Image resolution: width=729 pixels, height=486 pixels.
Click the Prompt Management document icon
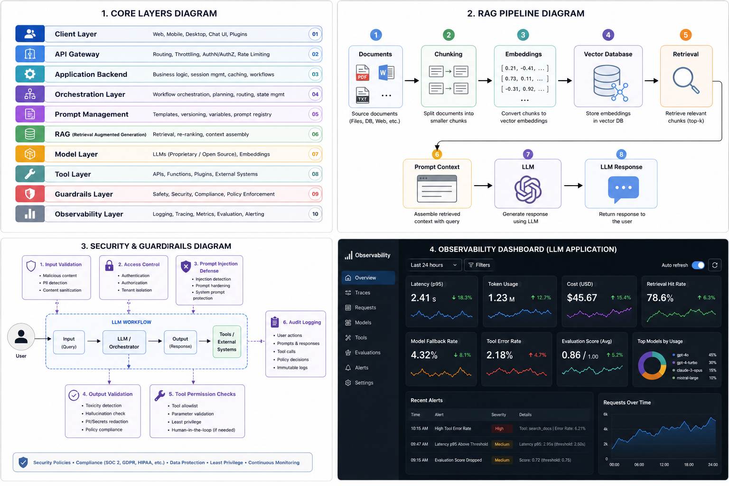pyautogui.click(x=30, y=114)
